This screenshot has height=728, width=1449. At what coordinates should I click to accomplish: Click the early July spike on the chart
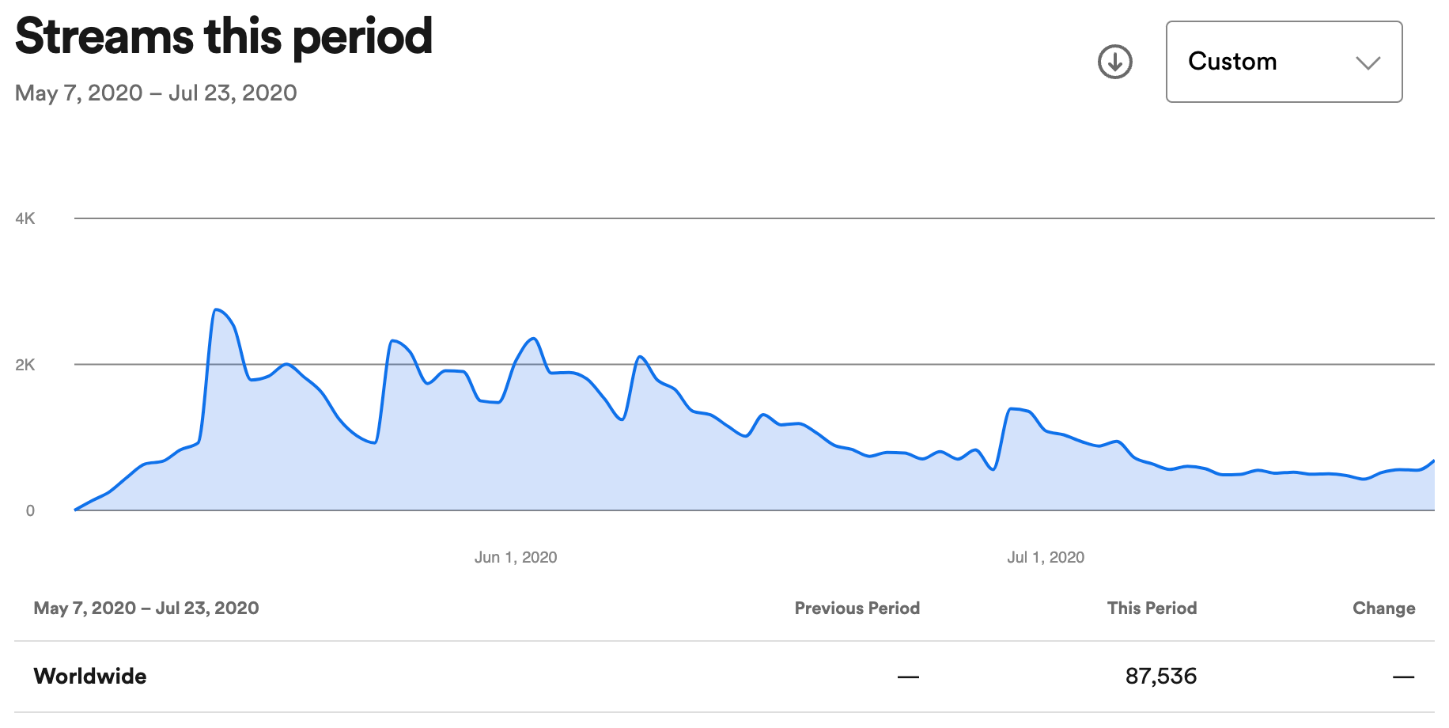(x=1012, y=409)
